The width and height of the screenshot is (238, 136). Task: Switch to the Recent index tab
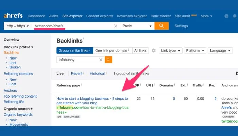(76, 74)
